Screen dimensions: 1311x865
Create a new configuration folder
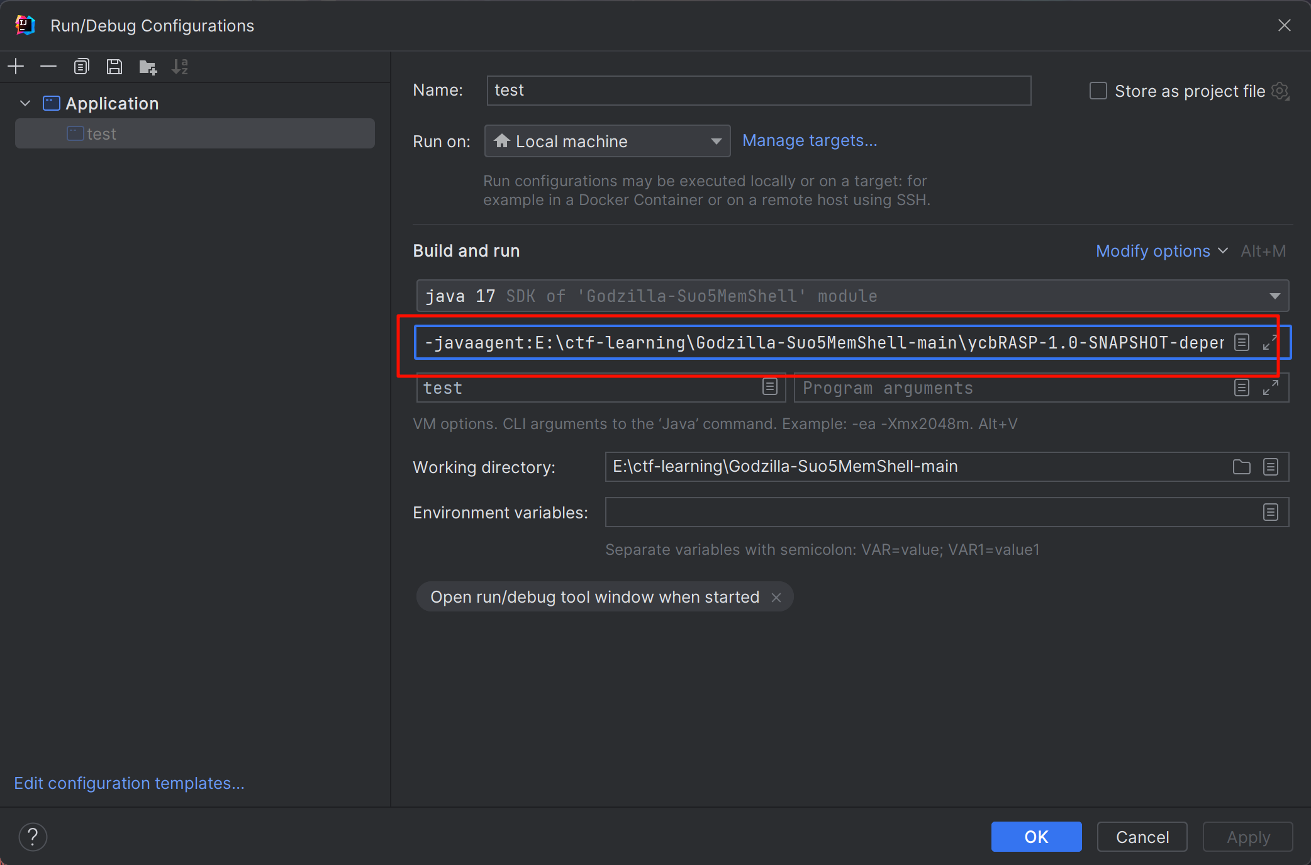point(148,67)
